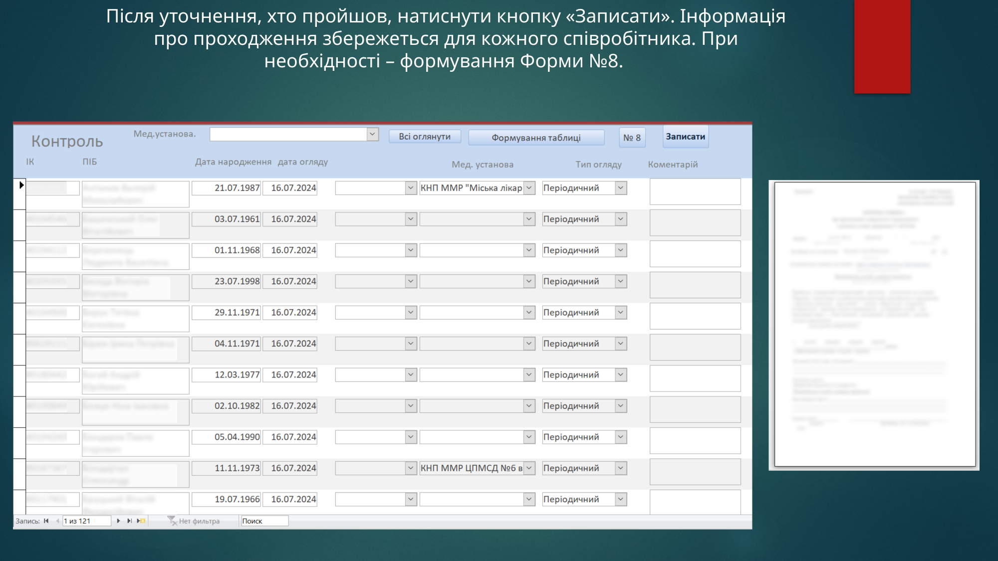Open КНП ММР "Міська лікар" institution dropdown
998x561 pixels.
click(529, 188)
